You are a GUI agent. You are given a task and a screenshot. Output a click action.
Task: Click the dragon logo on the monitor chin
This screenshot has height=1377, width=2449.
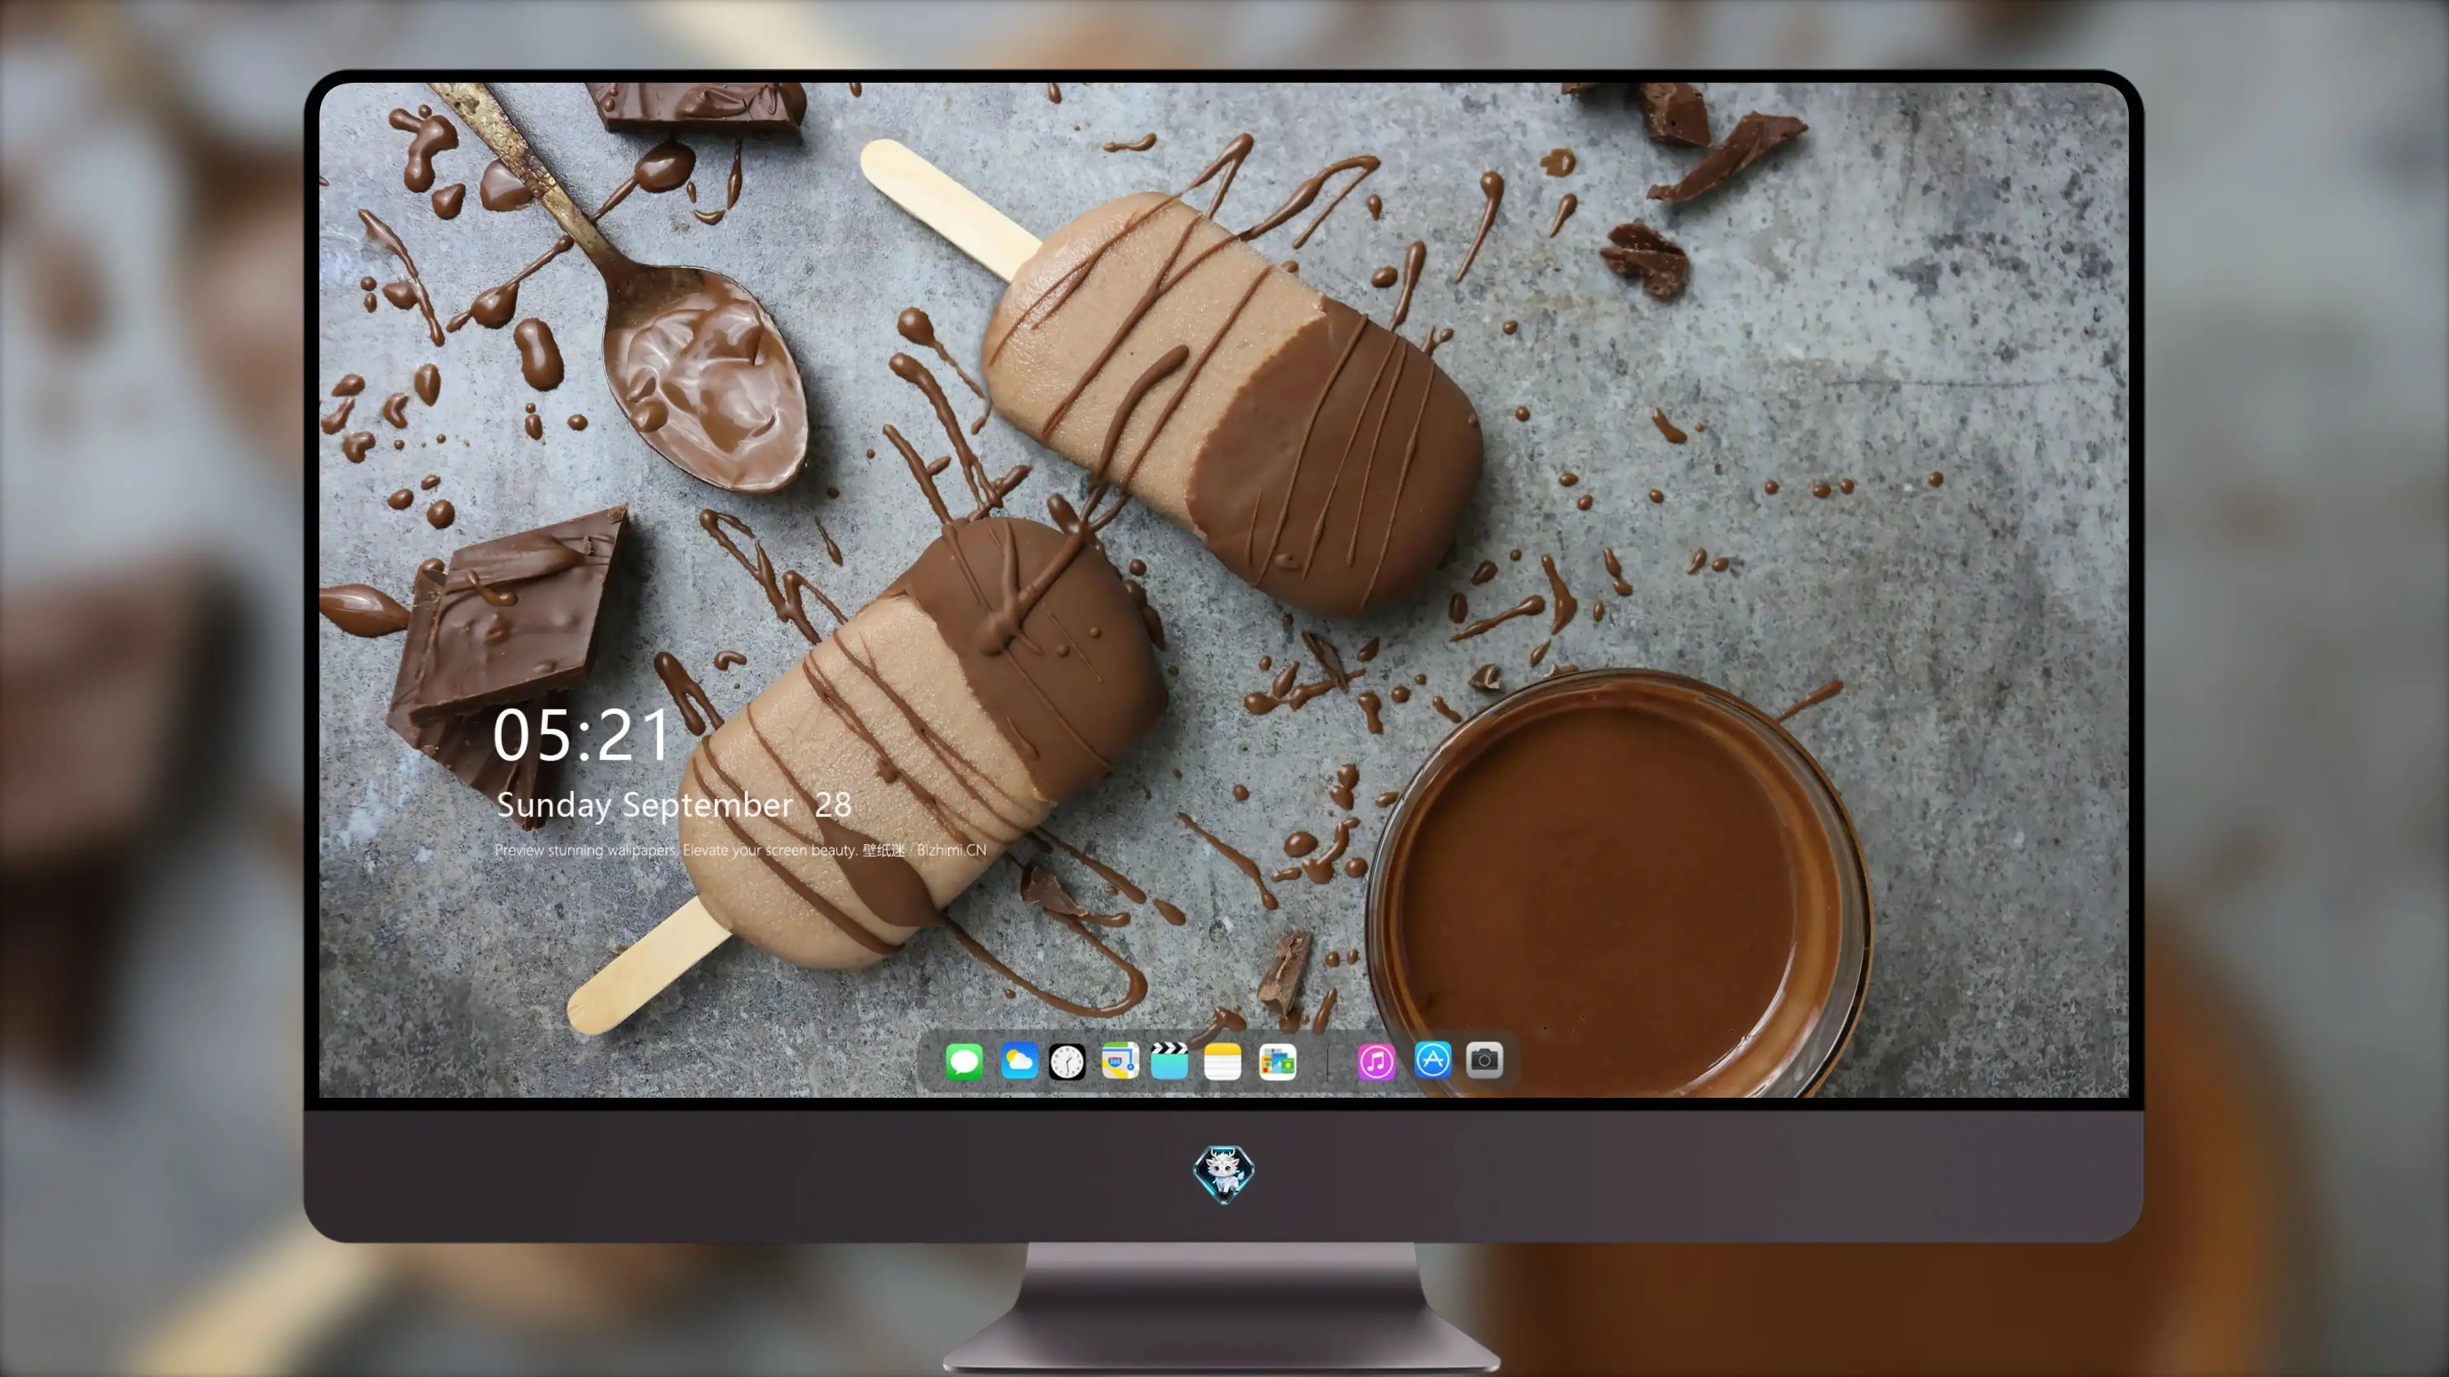(x=1224, y=1174)
